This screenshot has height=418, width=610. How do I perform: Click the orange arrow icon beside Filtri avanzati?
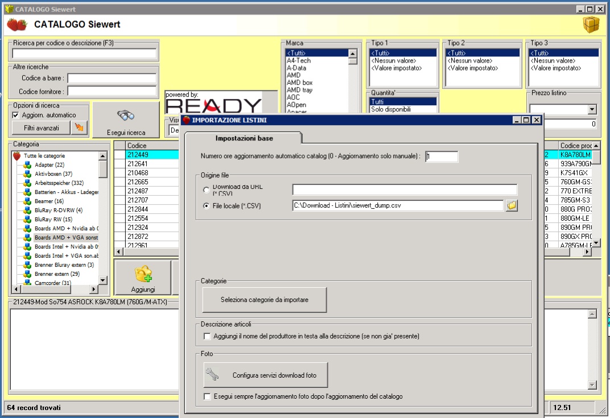[x=79, y=127]
